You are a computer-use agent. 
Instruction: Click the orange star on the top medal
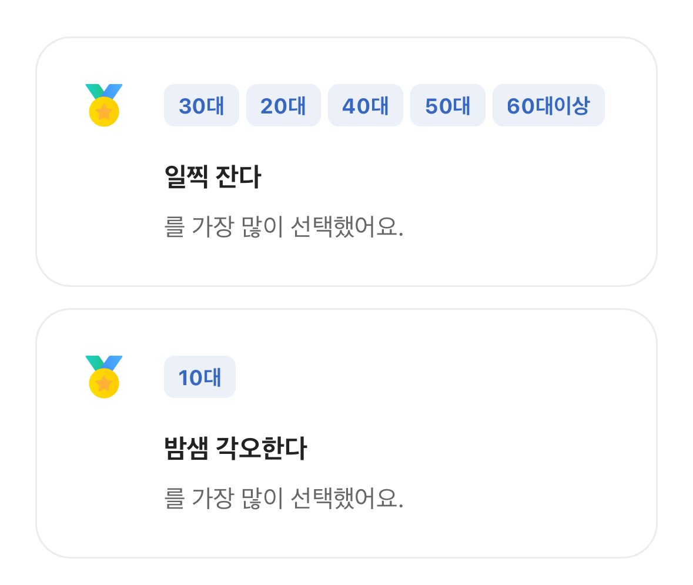[104, 112]
